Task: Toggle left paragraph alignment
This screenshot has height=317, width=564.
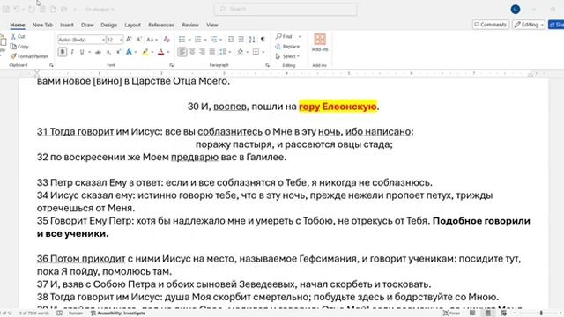Action: 182,52
